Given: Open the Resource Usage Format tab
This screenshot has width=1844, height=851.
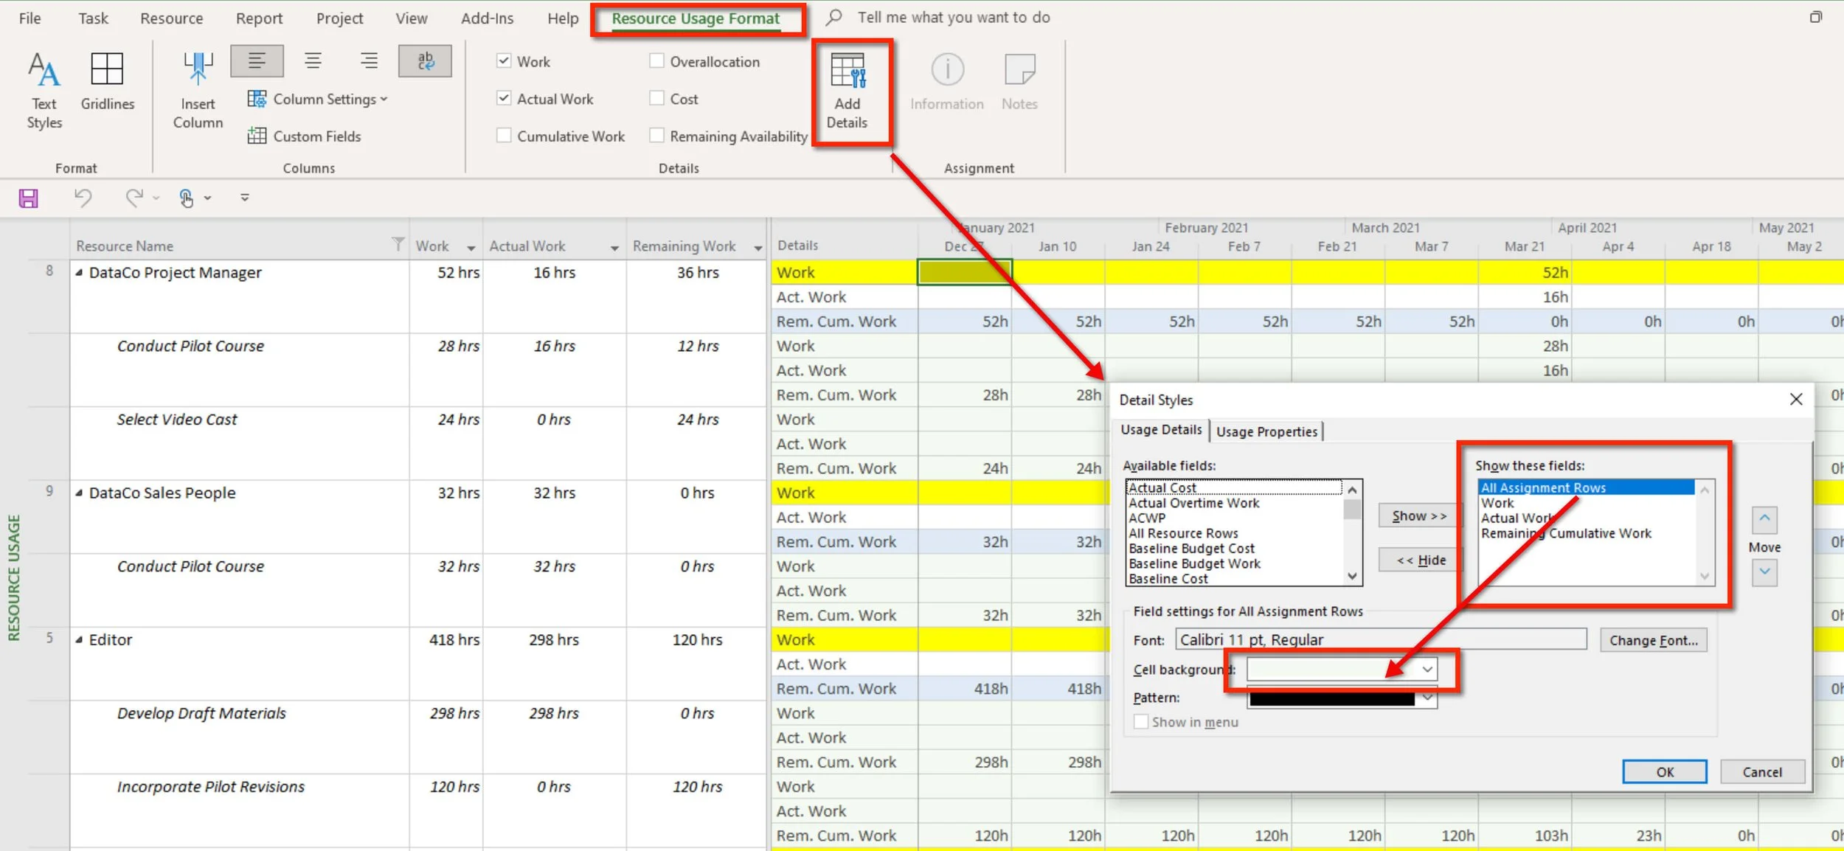Looking at the screenshot, I should click(696, 18).
